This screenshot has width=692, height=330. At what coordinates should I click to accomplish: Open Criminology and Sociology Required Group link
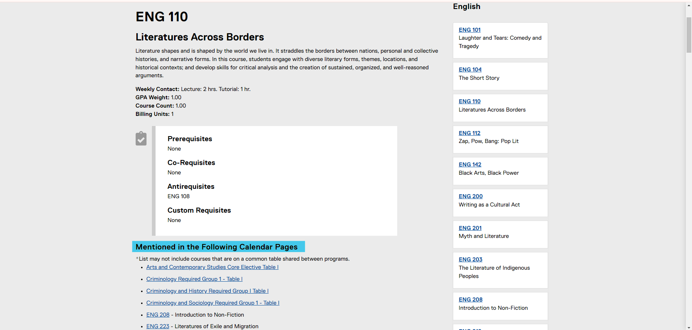[x=213, y=303]
